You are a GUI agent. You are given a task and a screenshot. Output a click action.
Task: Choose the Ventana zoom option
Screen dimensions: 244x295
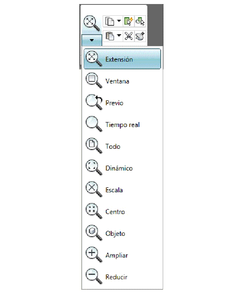click(117, 81)
